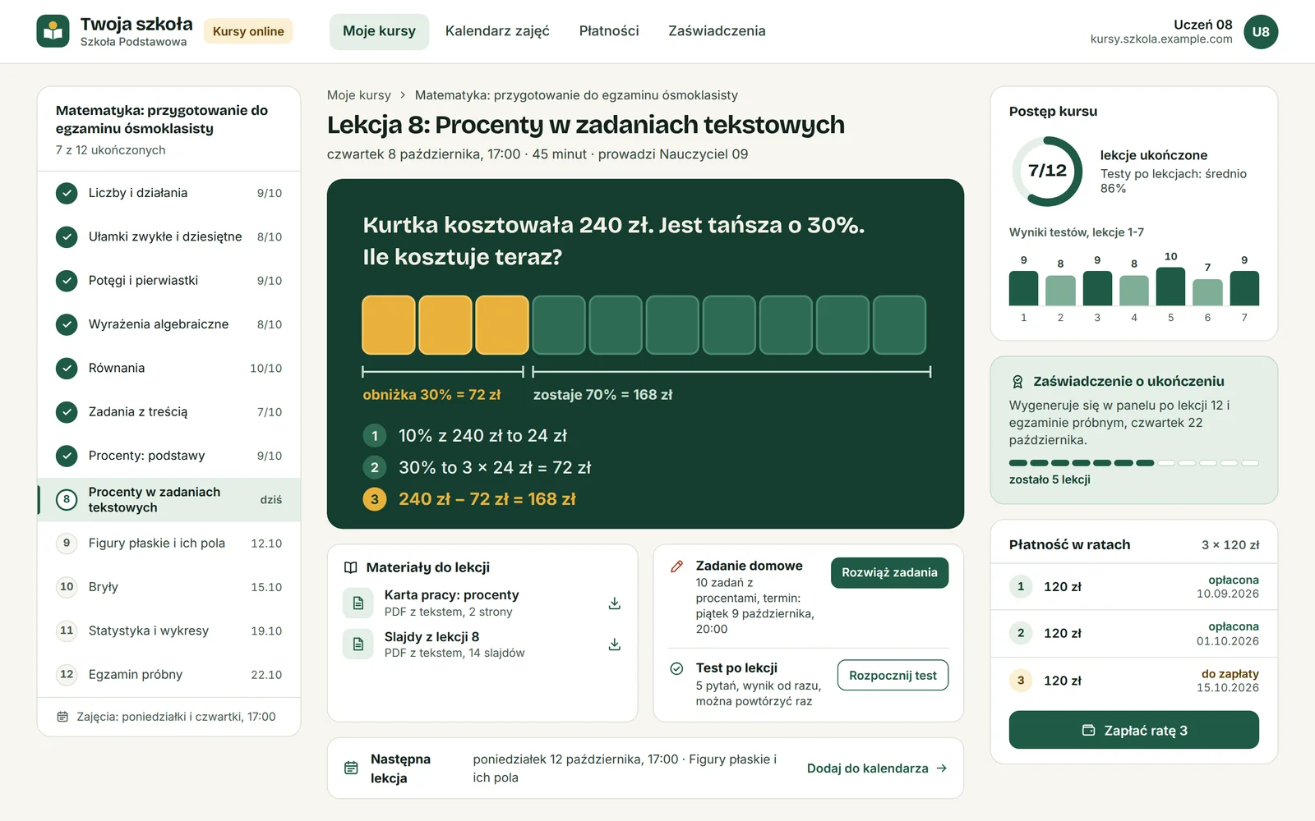Click the calendar icon beside Zajęcia: poniedziałki i czwartki
This screenshot has width=1315, height=821.
click(x=62, y=717)
